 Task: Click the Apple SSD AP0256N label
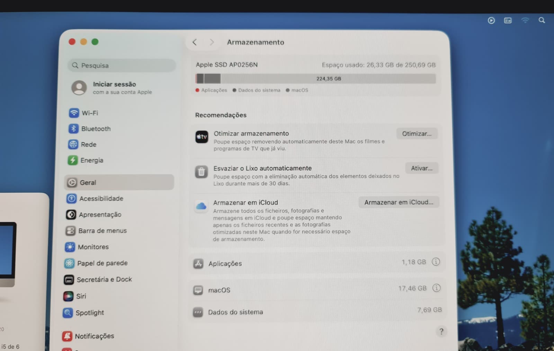pos(227,65)
